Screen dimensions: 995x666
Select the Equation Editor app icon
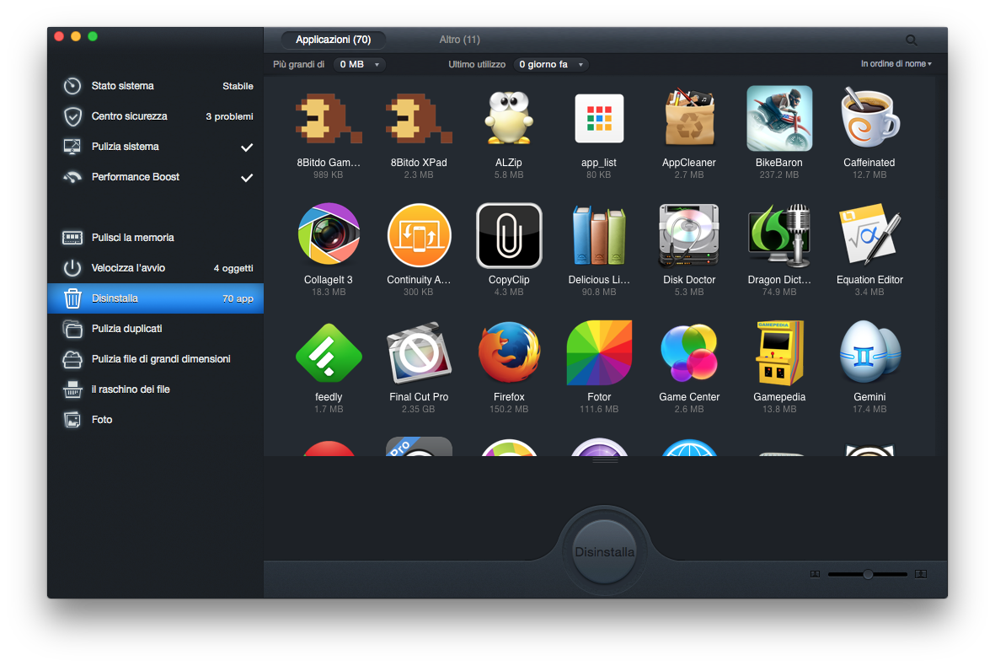coord(869,235)
